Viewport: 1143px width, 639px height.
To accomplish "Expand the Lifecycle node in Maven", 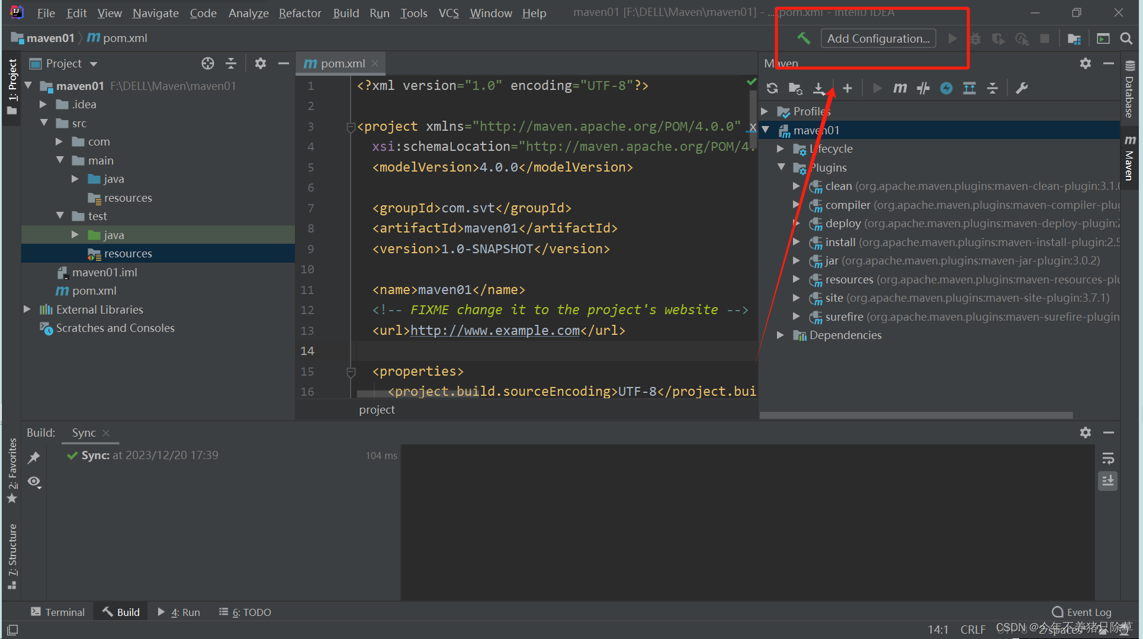I will pyautogui.click(x=781, y=149).
